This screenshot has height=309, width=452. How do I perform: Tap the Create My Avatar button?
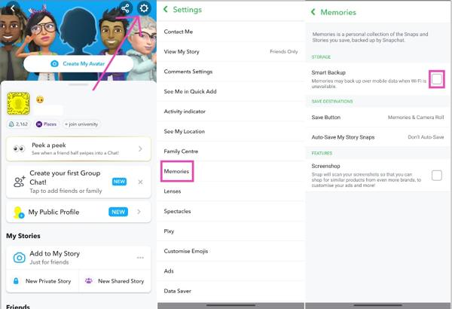[78, 63]
